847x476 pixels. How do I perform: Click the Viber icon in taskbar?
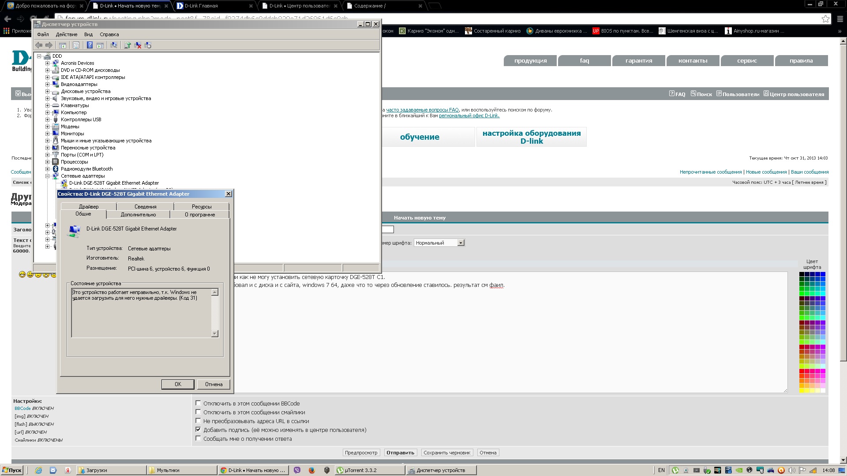click(x=297, y=470)
